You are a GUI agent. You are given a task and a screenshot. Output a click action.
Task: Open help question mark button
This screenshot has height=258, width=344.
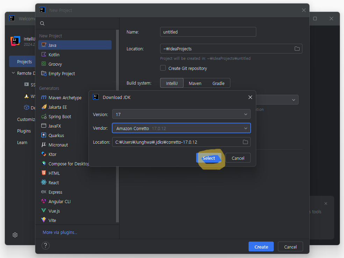[x=46, y=245]
